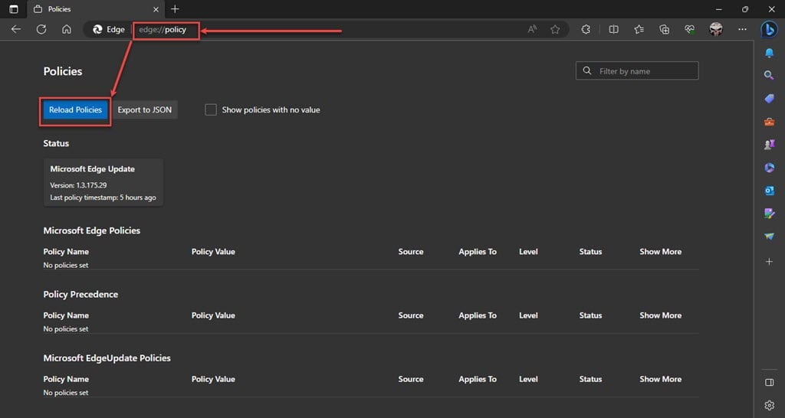
Task: Click the Microsoft Edge Policies heading
Action: (92, 230)
